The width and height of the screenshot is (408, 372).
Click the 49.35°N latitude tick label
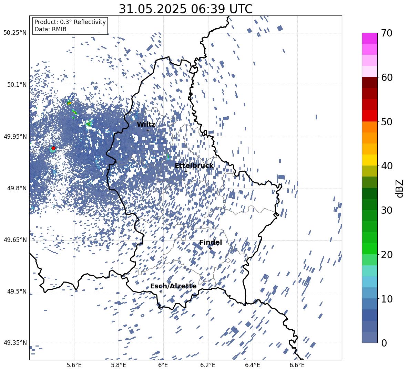tap(15, 343)
